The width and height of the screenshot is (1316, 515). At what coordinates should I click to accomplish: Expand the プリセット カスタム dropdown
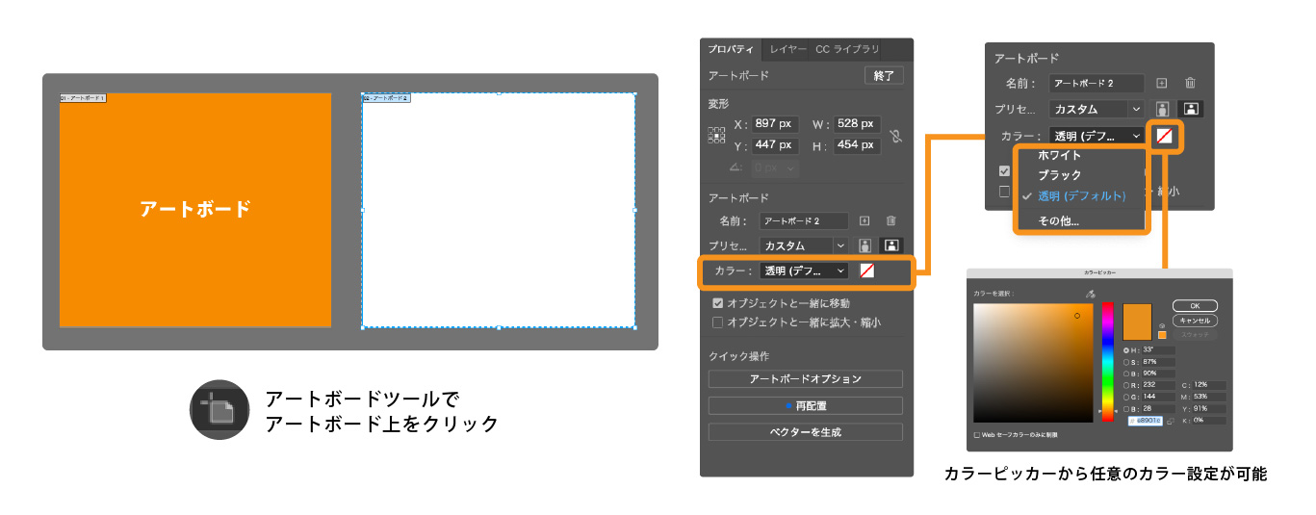click(803, 246)
